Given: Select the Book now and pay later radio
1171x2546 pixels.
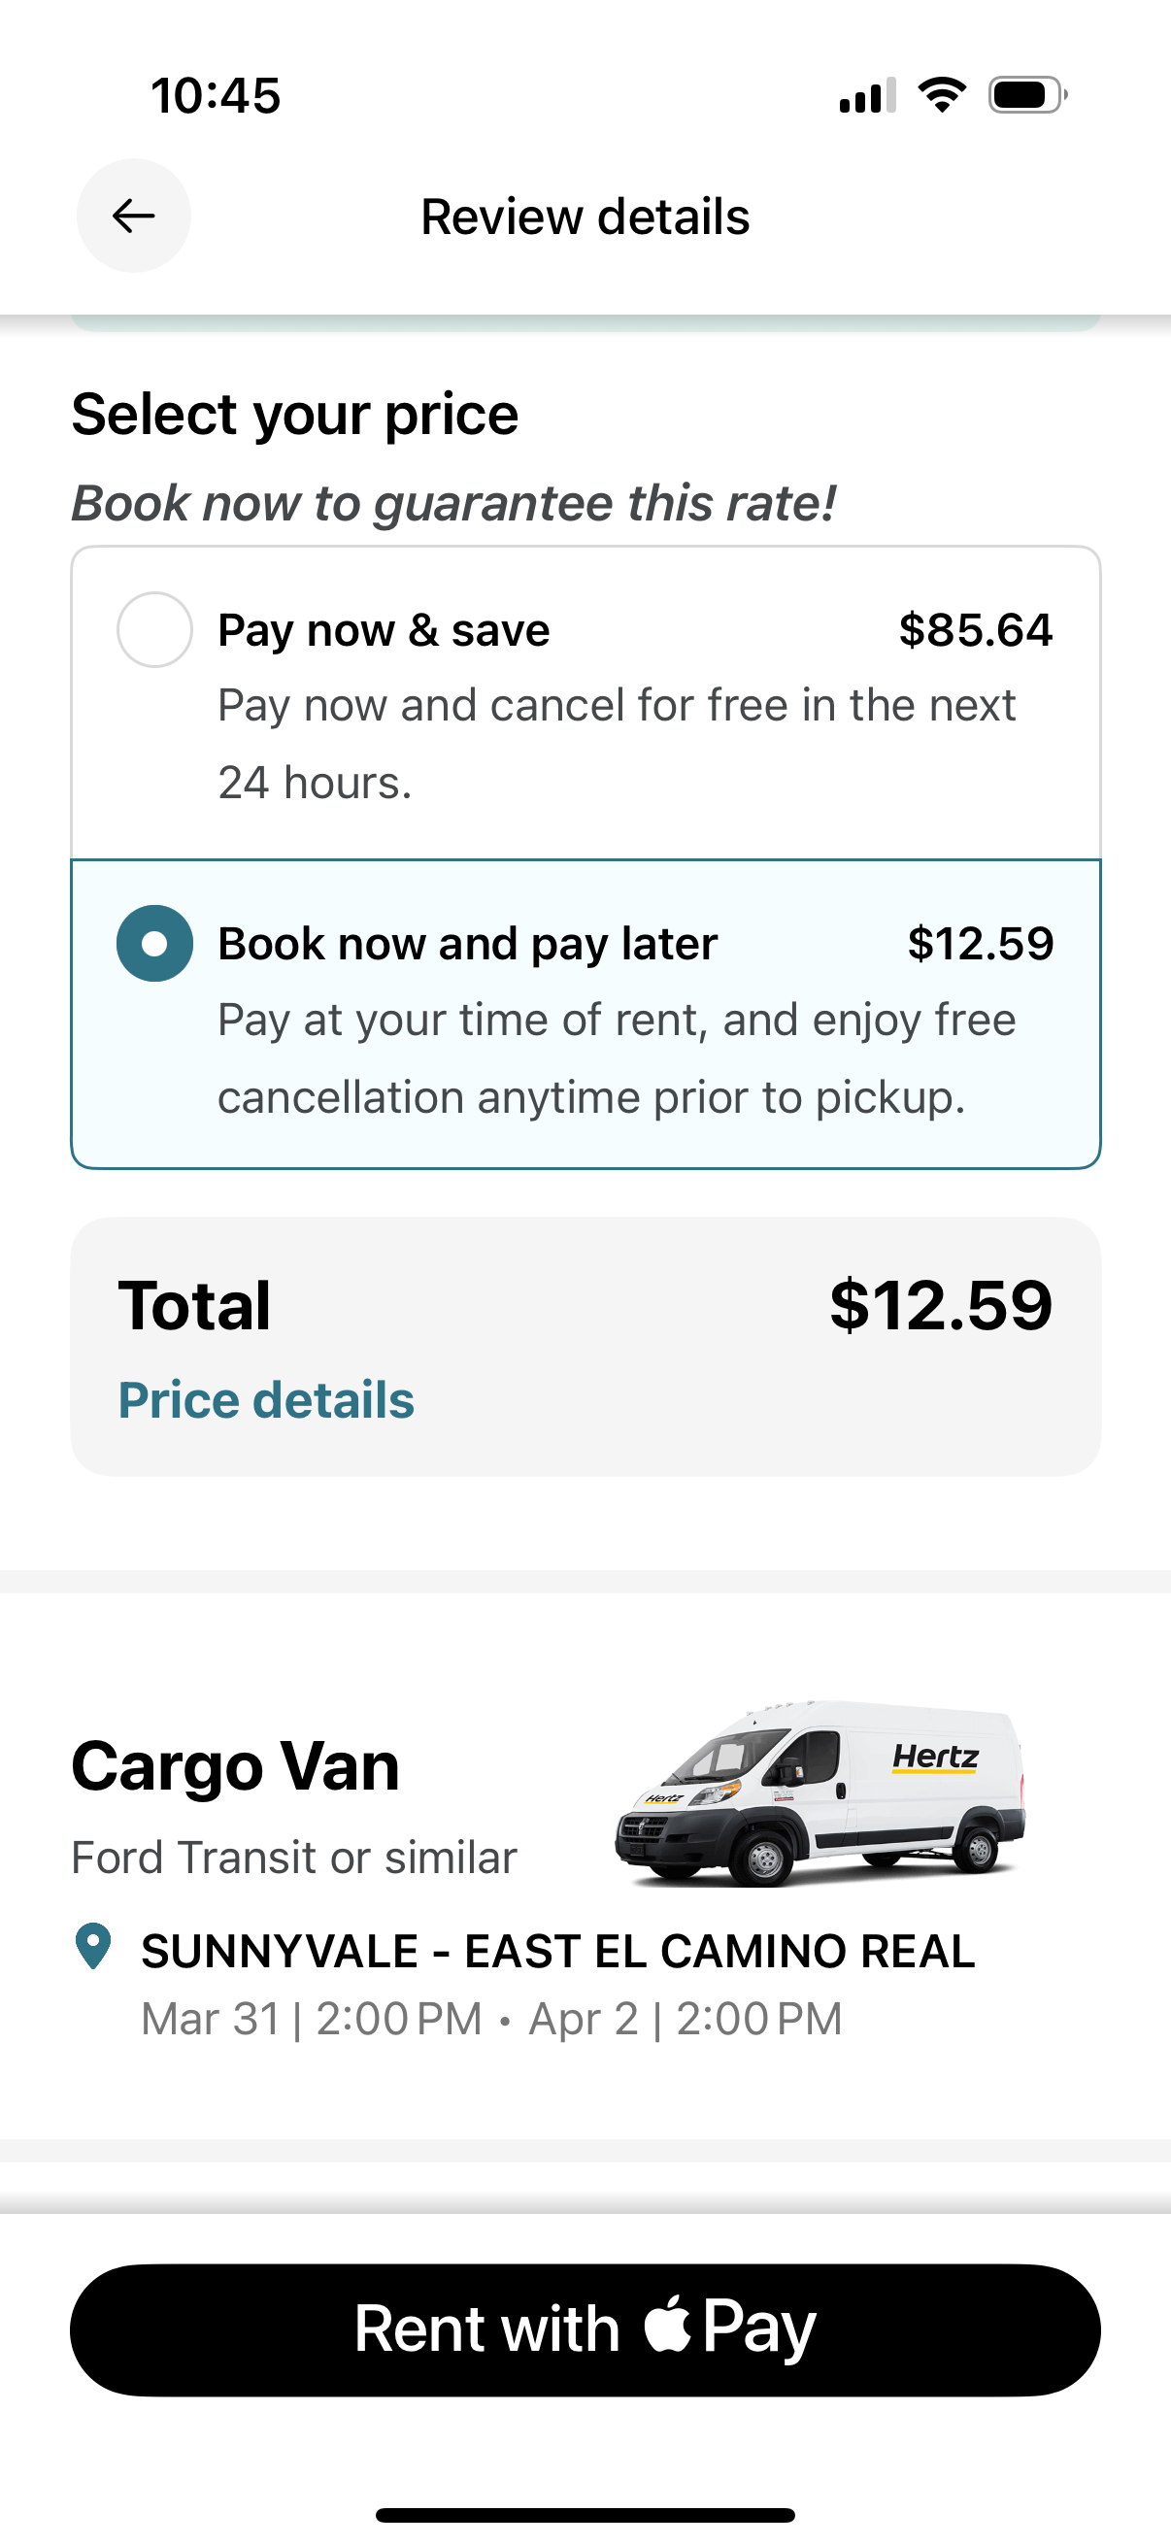Looking at the screenshot, I should pos(154,943).
